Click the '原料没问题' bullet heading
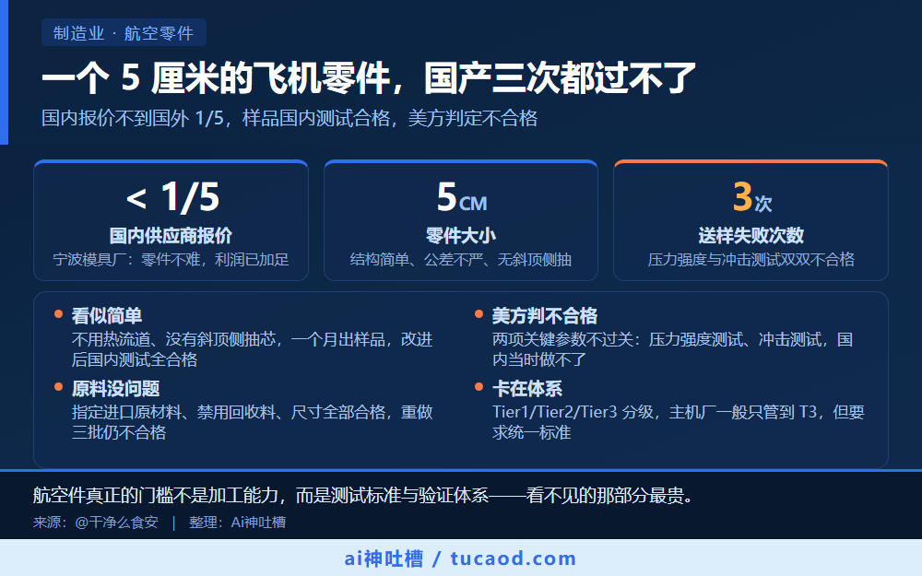Viewport: 922px width, 576px height. click(x=116, y=389)
